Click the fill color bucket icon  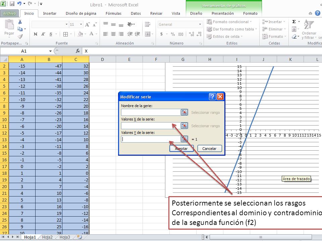[80, 34]
